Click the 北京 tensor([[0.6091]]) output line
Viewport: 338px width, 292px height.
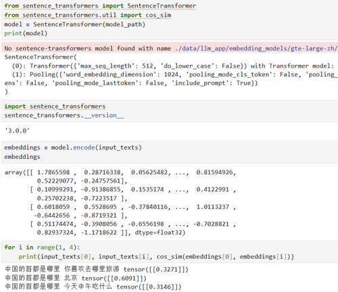(76, 278)
